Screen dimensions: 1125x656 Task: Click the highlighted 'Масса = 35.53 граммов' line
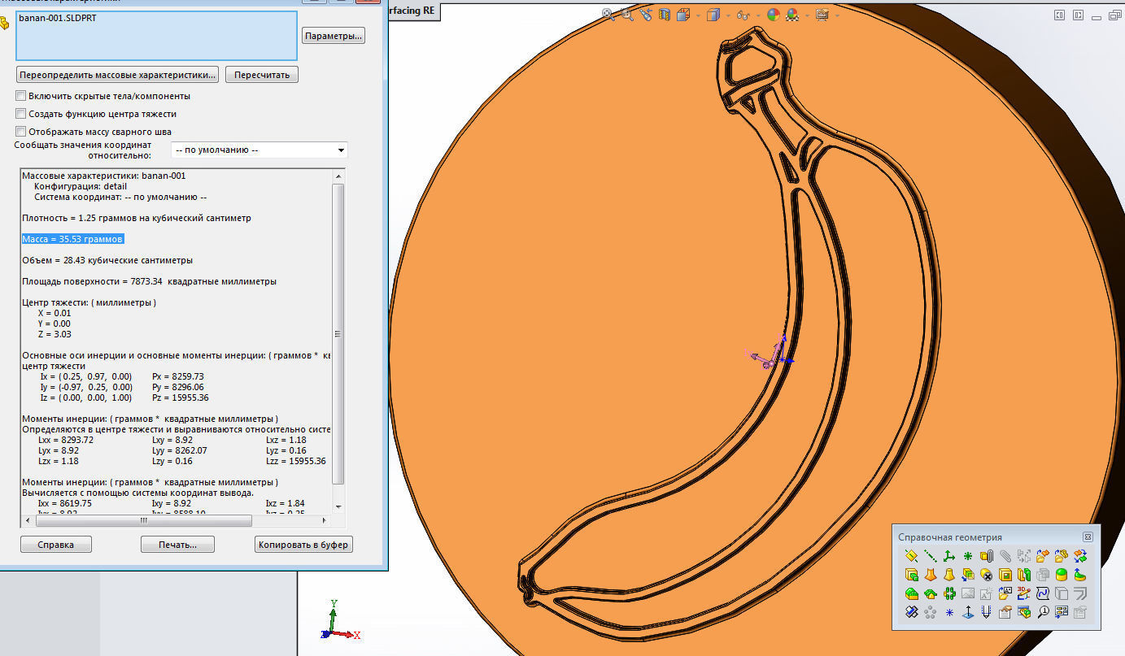pos(73,239)
